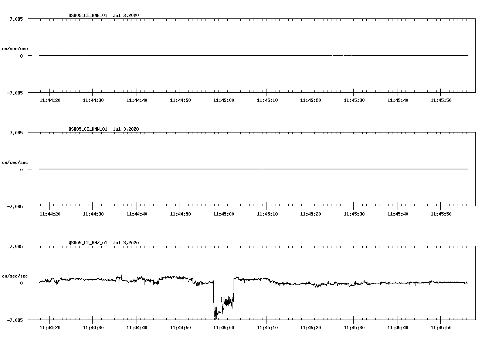Screen dimensions: 502x341
Task: Click the QSD05_CI_HNN_01 Jul 3,2020 plot title
Action: coord(104,129)
